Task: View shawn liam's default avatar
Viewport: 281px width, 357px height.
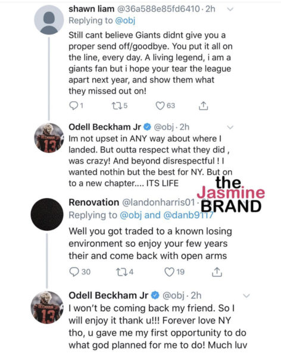Action: tap(49, 20)
